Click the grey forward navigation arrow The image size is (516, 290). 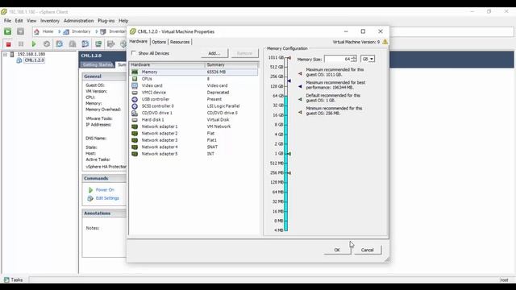tap(20, 31)
